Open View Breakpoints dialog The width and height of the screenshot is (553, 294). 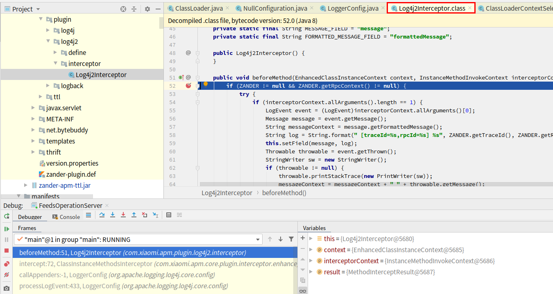coord(7,264)
